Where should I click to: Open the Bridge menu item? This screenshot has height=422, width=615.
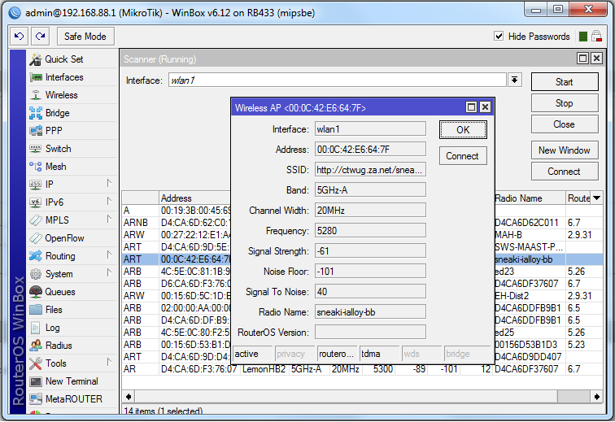point(73,113)
